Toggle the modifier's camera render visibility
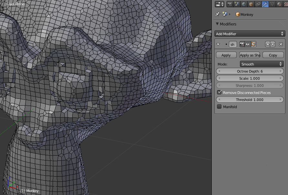 pyautogui.click(x=242, y=44)
